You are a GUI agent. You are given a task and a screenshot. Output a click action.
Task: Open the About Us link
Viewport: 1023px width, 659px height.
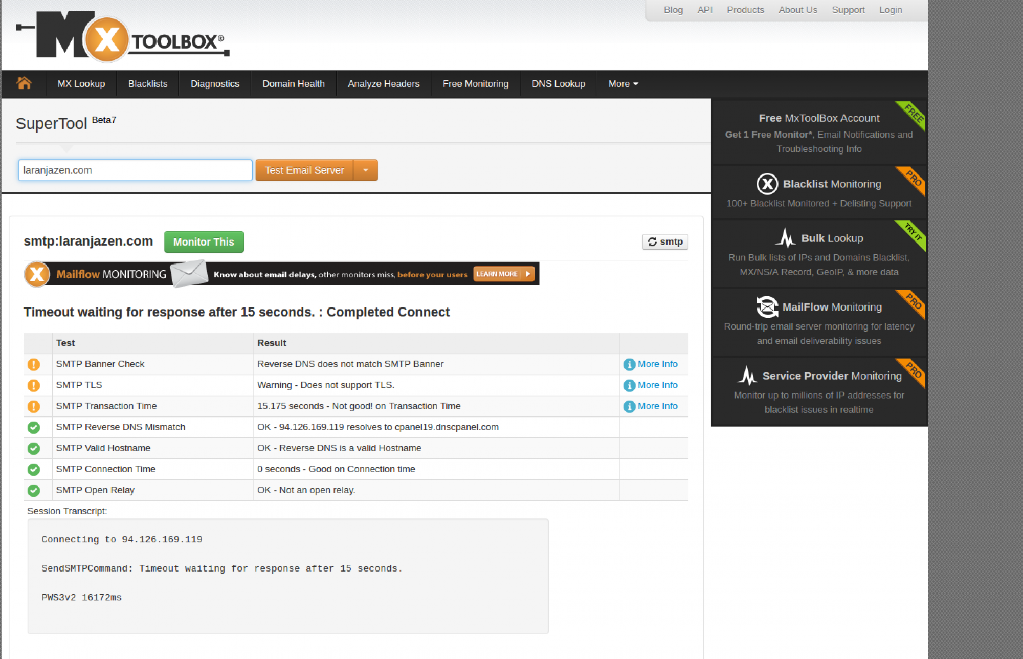pyautogui.click(x=798, y=10)
